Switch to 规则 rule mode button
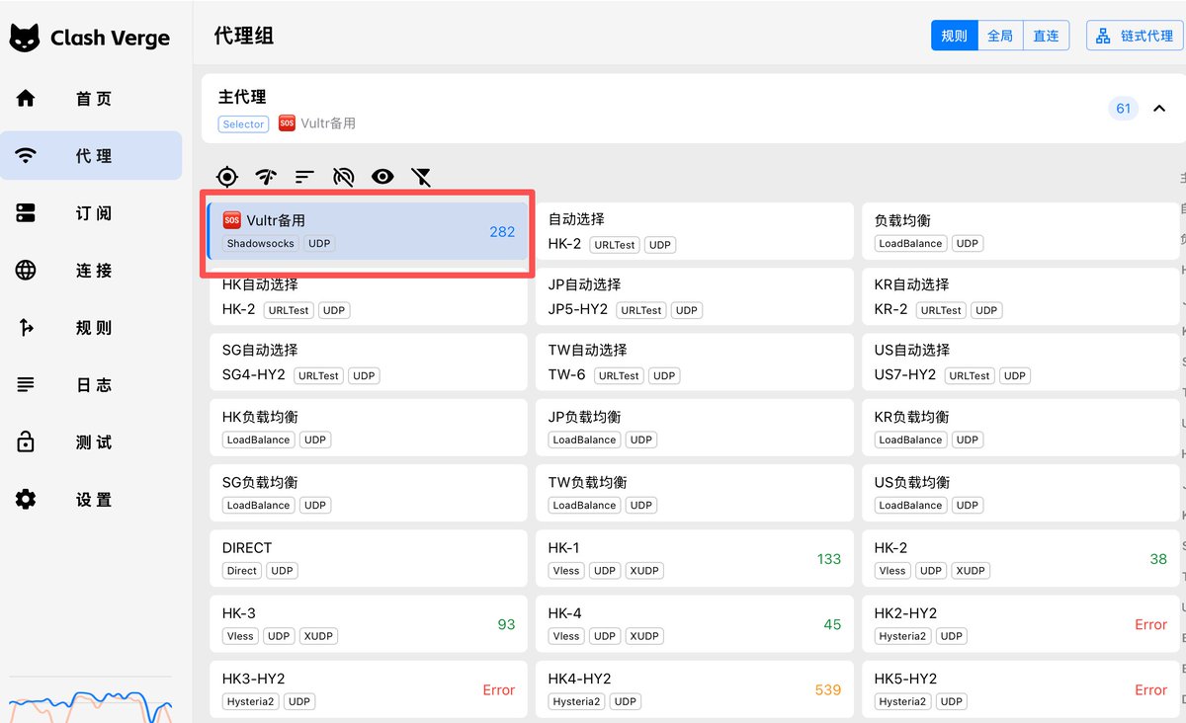 pyautogui.click(x=955, y=36)
